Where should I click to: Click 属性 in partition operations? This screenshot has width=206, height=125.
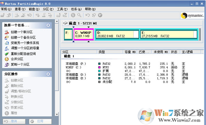[14, 113]
